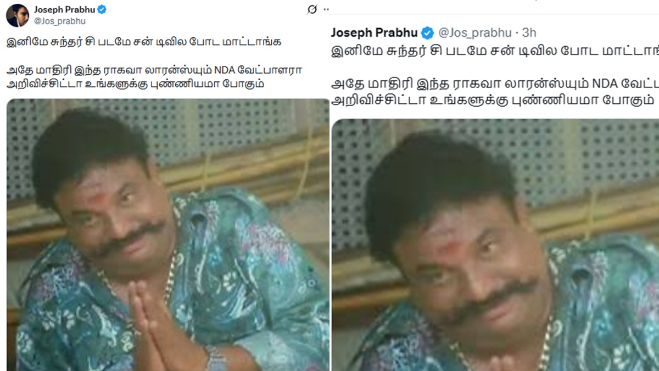Click @Jos_prabhu handle in the right tweet header
The height and width of the screenshot is (371, 659).
pos(474,32)
